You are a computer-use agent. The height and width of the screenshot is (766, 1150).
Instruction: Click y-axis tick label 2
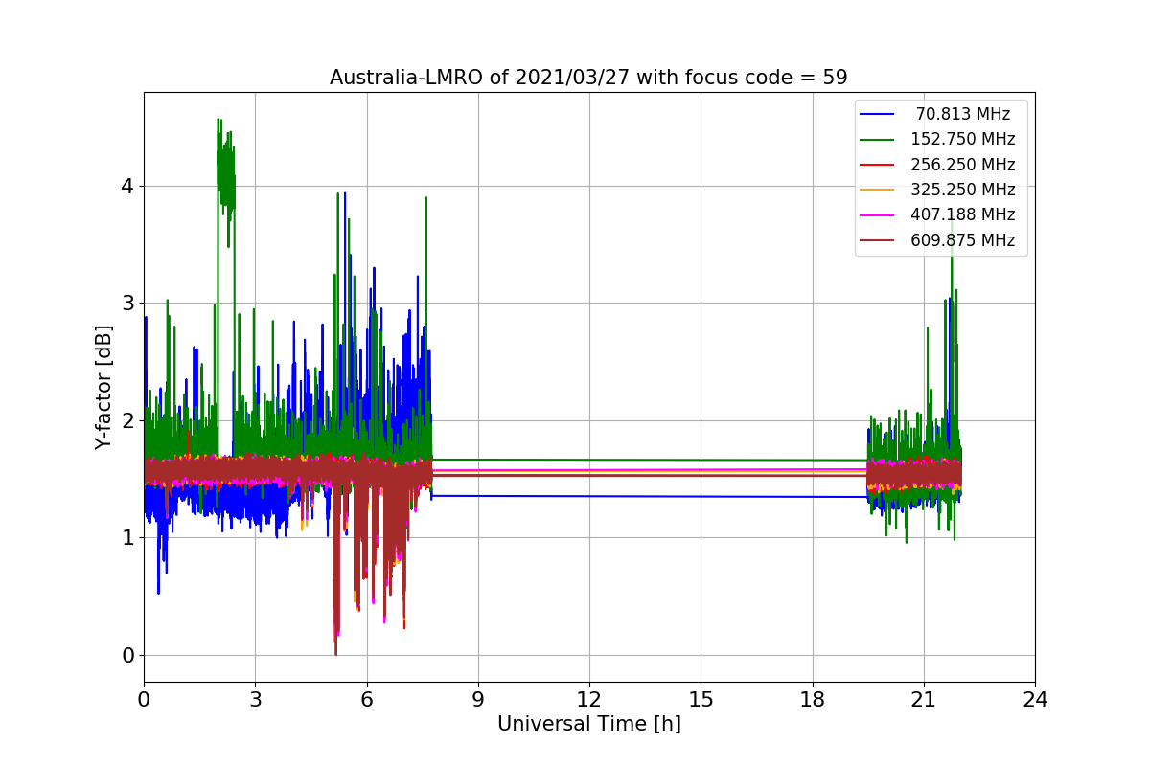click(x=126, y=420)
